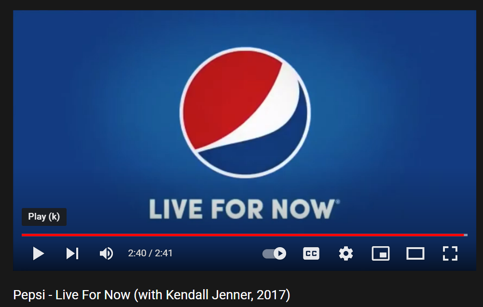Image resolution: width=483 pixels, height=307 pixels.
Task: Enter fullscreen mode
Action: [x=450, y=253]
